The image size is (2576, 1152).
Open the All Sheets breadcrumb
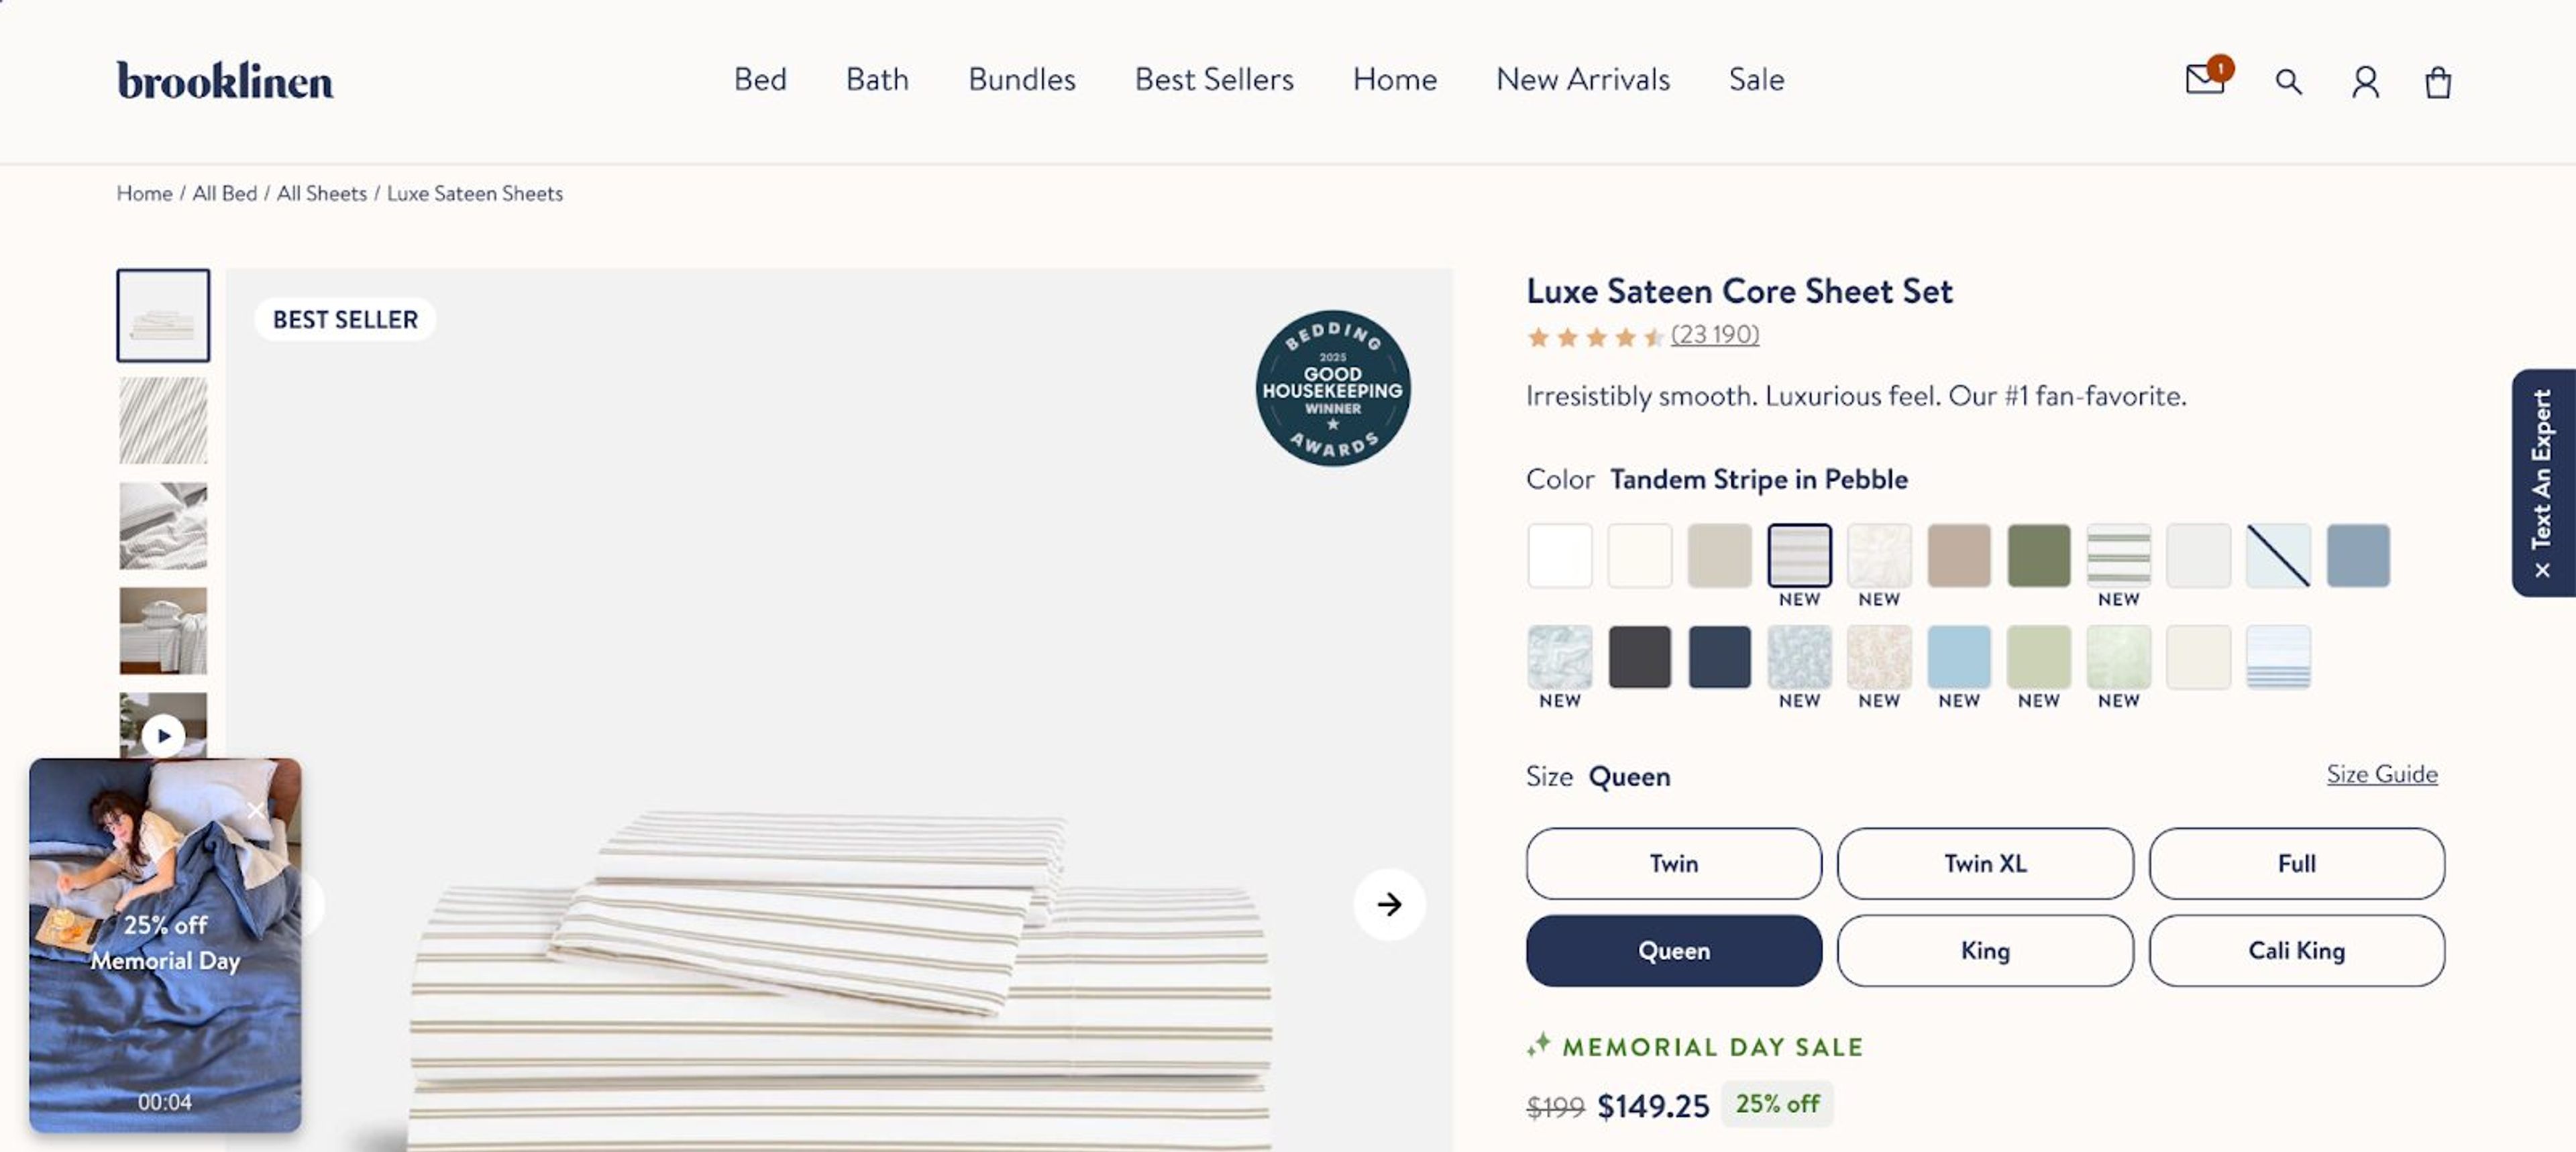323,193
